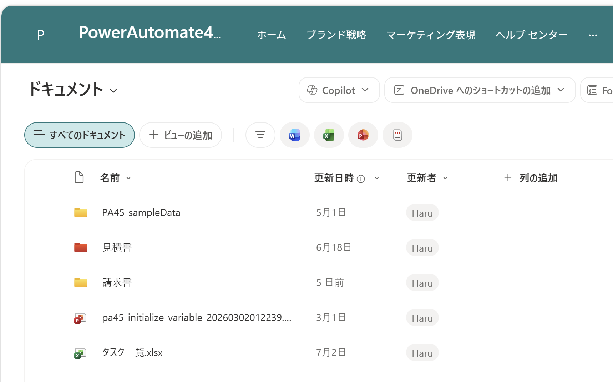Click the 5 日前 date cell
Viewport: 613px width, 382px height.
(x=330, y=282)
